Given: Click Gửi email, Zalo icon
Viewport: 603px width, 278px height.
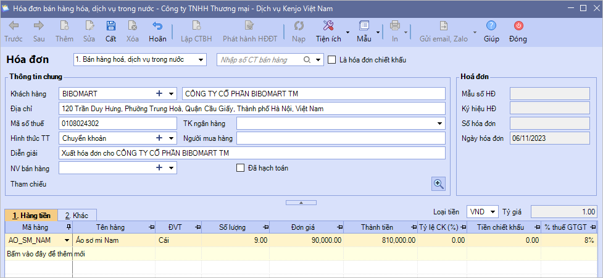Looking at the screenshot, I should point(443,26).
